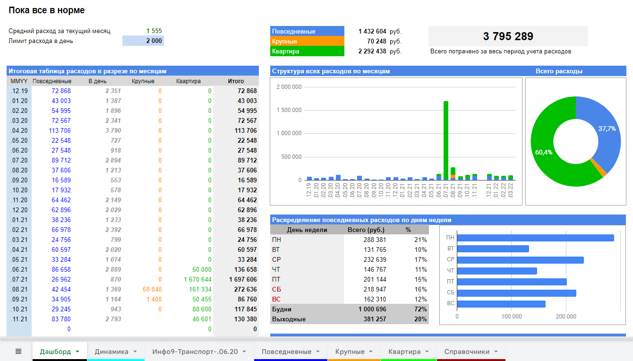The image size is (633, 361).
Task: Click the 2 292 438 Квартира amount
Action: pos(372,51)
